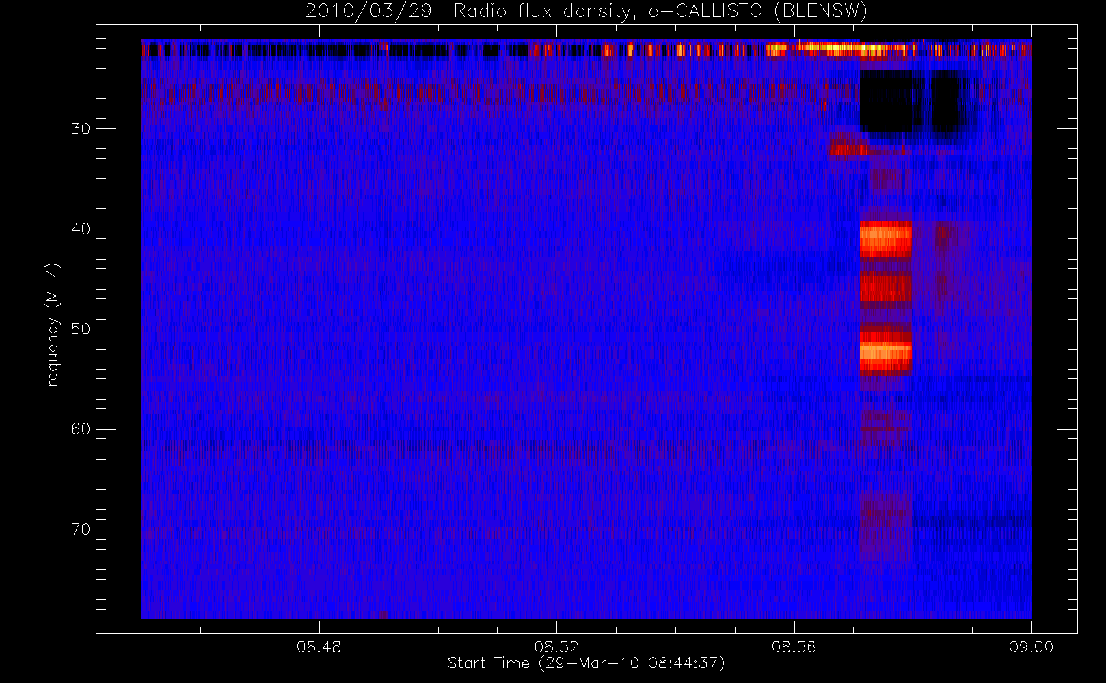Click the 60 frequency tick label
Image resolution: width=1106 pixels, height=683 pixels.
(81, 429)
